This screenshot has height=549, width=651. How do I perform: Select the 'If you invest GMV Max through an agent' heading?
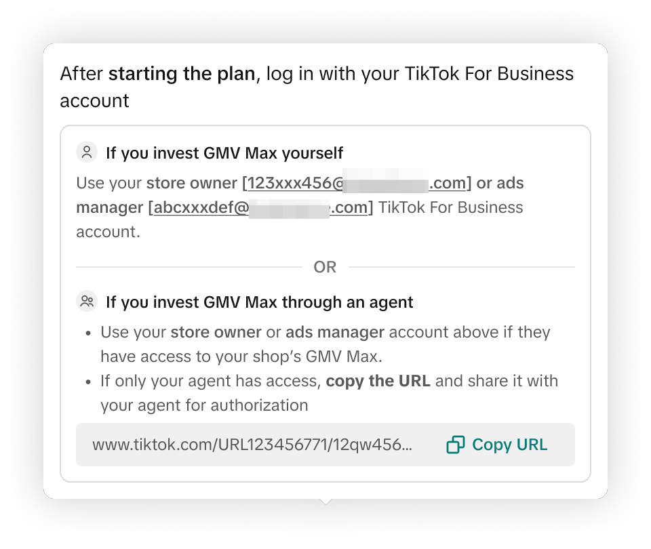[260, 302]
